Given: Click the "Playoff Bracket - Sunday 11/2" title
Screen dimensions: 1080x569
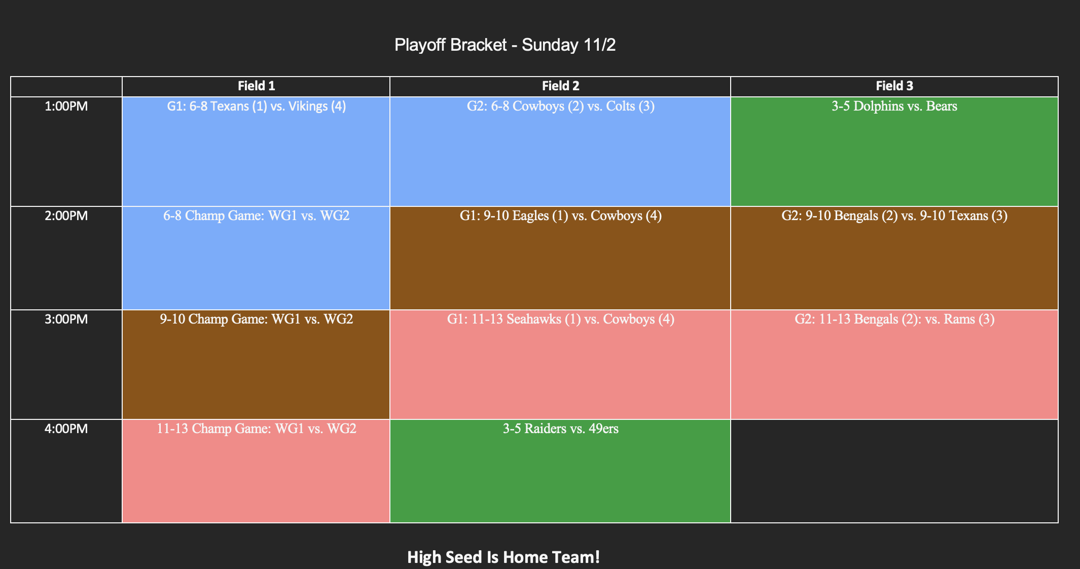Looking at the screenshot, I should tap(505, 45).
